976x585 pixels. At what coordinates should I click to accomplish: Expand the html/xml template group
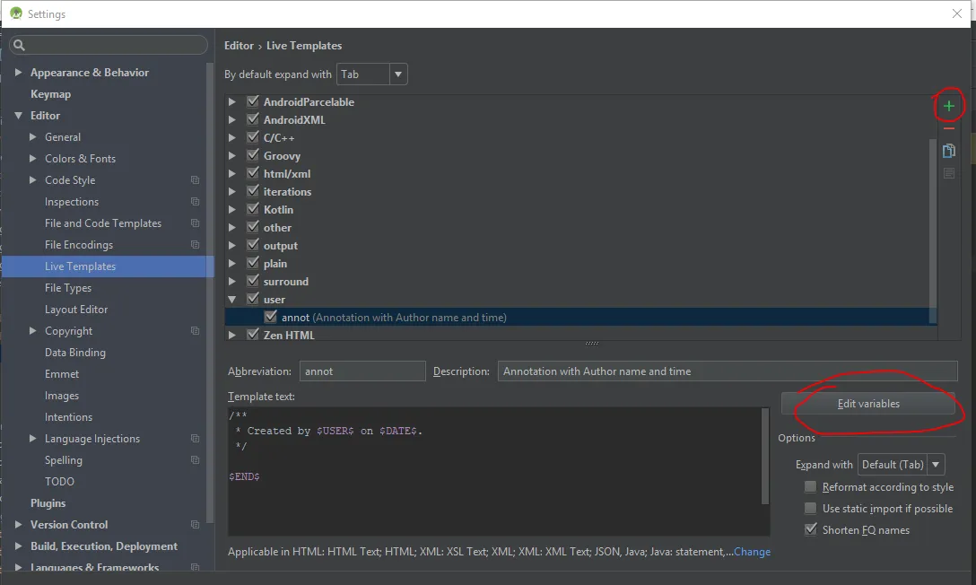click(x=231, y=174)
